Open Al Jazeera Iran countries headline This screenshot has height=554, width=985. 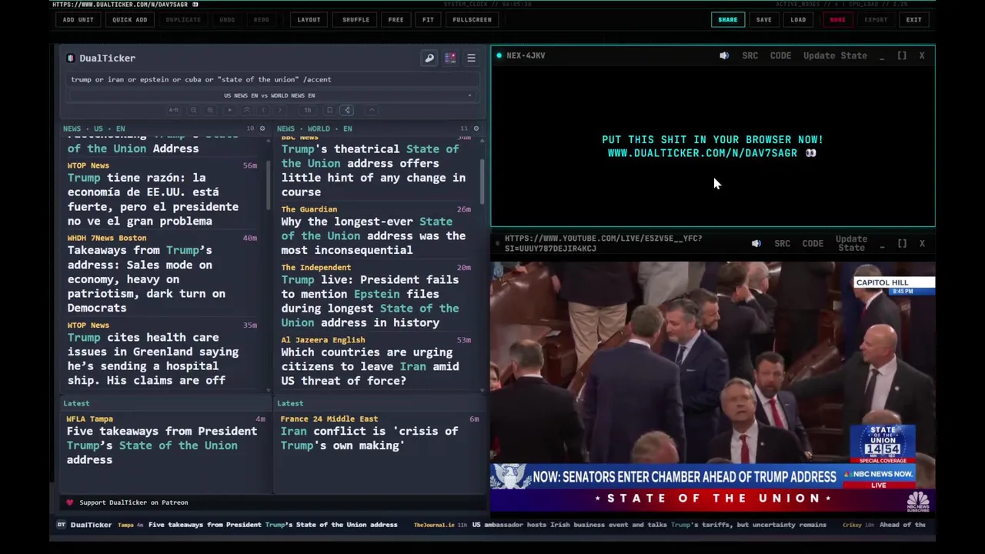(369, 366)
